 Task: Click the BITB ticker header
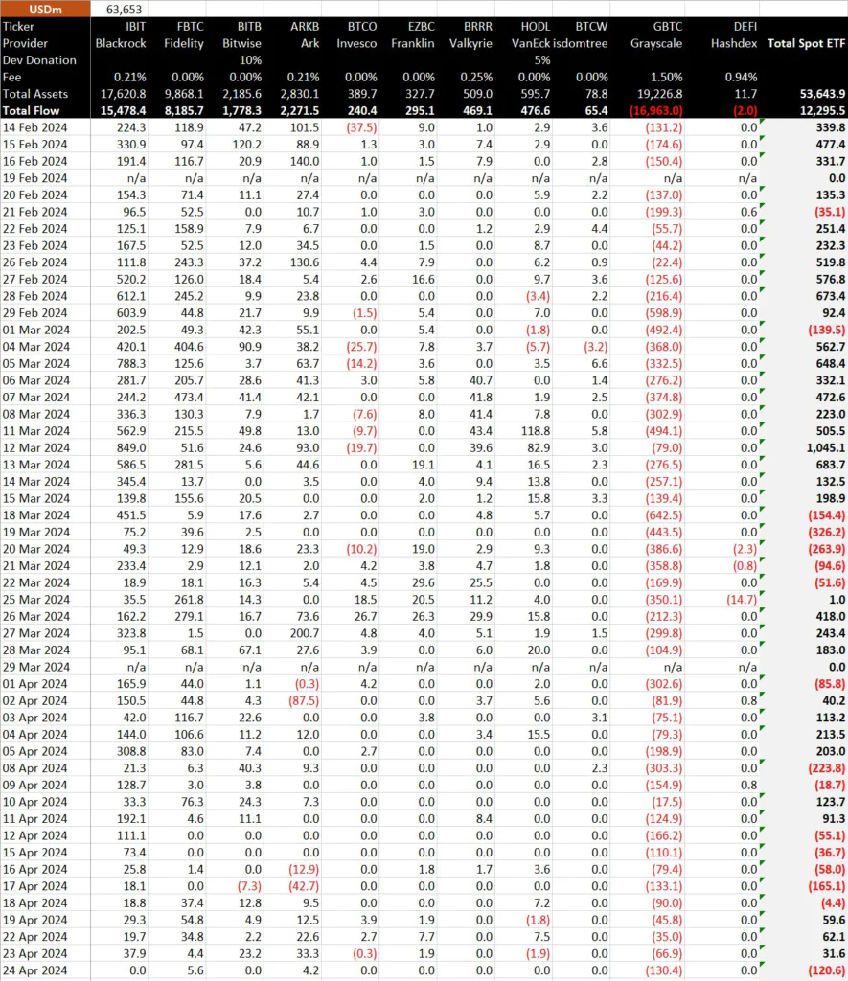click(x=249, y=26)
